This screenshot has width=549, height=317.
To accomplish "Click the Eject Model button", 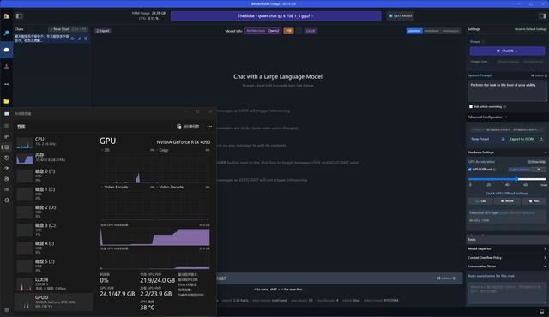I will 401,15.
